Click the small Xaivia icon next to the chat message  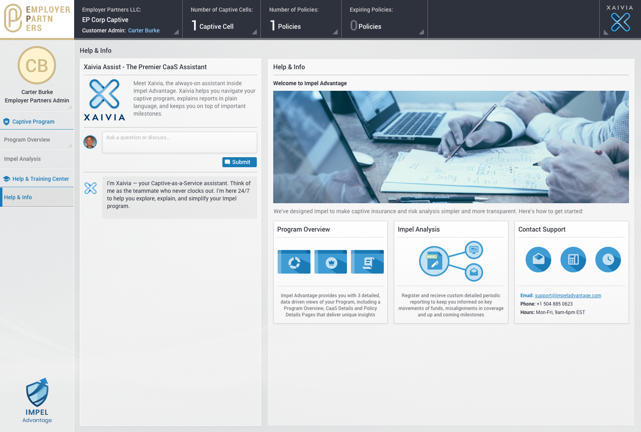[x=91, y=188]
